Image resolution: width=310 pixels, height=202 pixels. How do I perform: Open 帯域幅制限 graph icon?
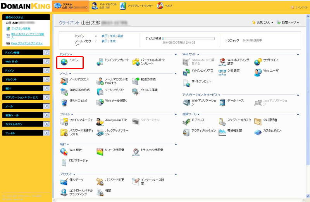(222, 132)
